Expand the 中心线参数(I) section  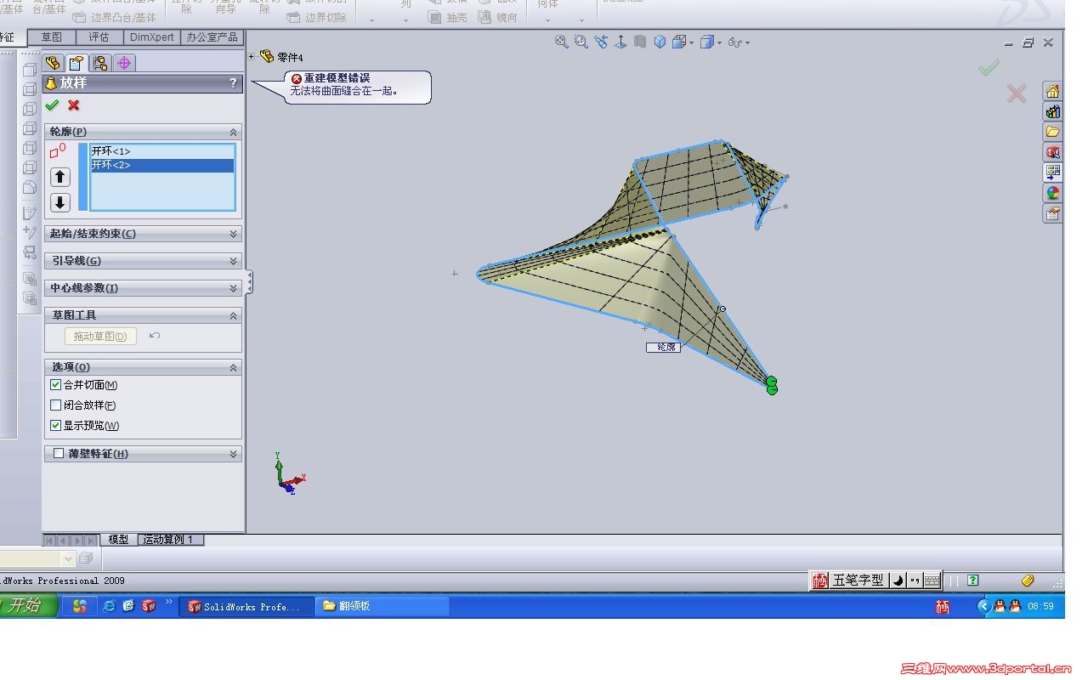point(233,288)
